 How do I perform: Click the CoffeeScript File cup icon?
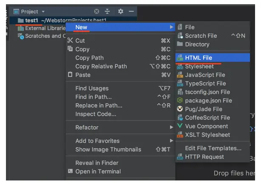180,118
